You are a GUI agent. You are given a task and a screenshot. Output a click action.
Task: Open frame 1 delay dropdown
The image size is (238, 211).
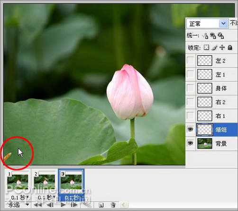coord(28,197)
